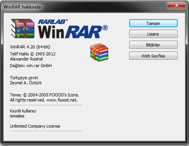Image resolution: width=189 pixels, height=146 pixels.
Task: Click the 'Türkçeye çeviri' label
Action: (24, 78)
